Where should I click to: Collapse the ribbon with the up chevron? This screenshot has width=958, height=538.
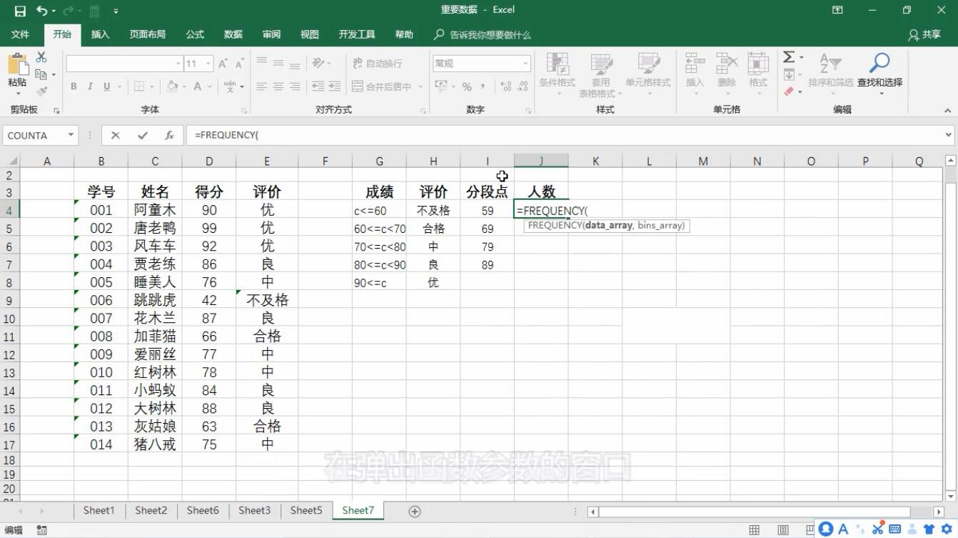(948, 111)
